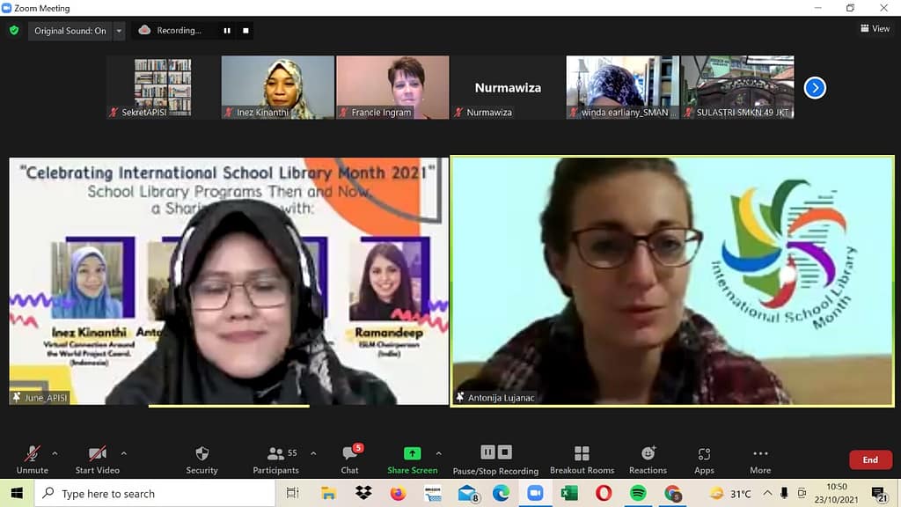This screenshot has width=901, height=507.
Task: Click the green Share Screen icon
Action: pyautogui.click(x=412, y=454)
